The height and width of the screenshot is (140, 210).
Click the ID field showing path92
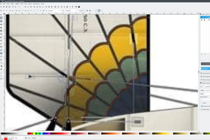click(x=207, y=87)
